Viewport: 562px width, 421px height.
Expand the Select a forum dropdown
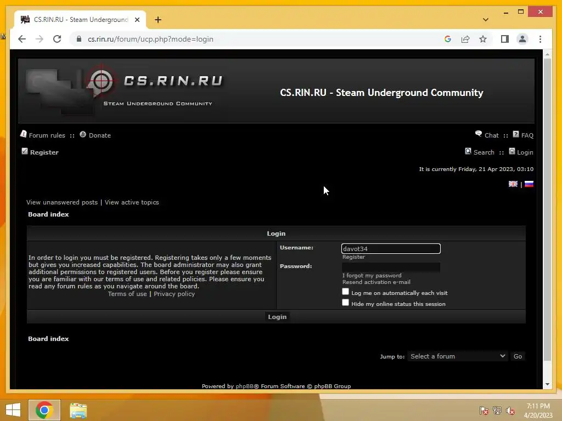tap(458, 356)
